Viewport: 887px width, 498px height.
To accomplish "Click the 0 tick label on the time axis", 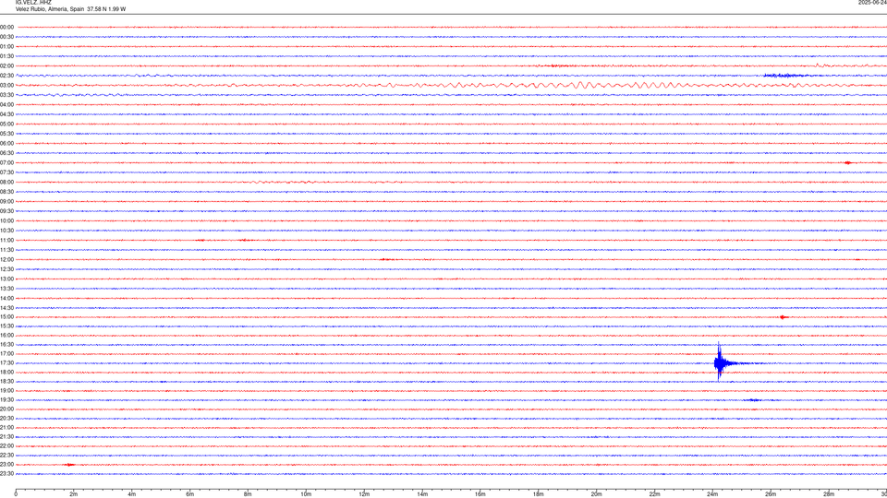I will pyautogui.click(x=16, y=494).
